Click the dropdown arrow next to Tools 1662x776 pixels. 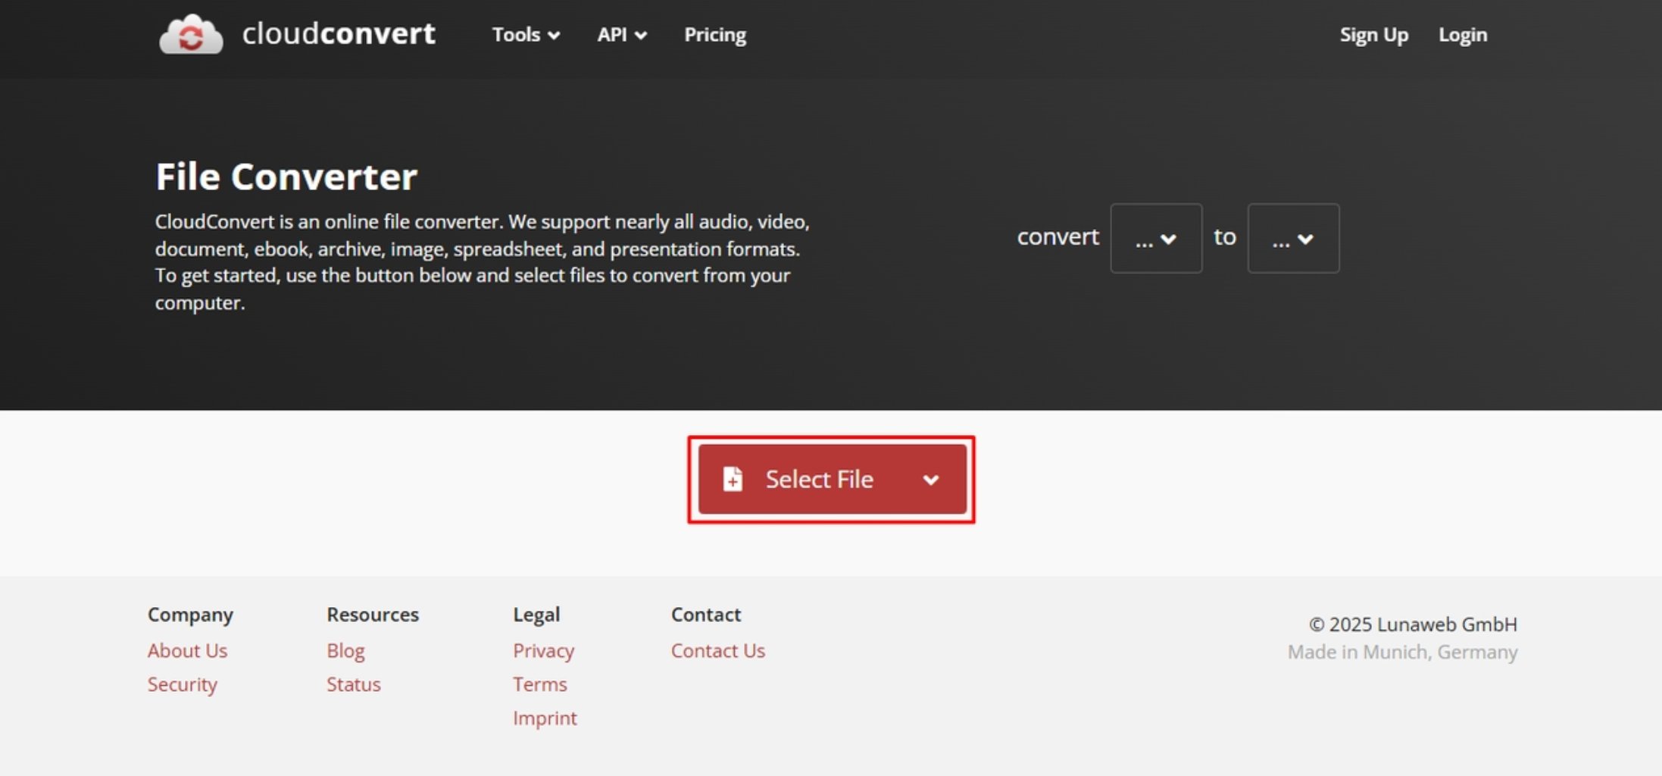[x=554, y=36]
